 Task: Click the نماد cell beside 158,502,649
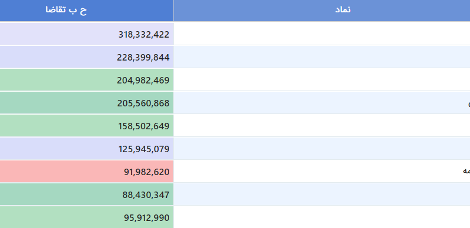(321, 126)
